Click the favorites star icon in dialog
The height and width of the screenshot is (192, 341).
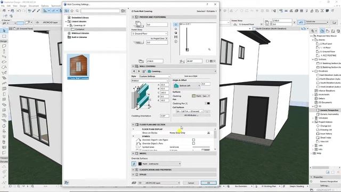tap(72, 11)
